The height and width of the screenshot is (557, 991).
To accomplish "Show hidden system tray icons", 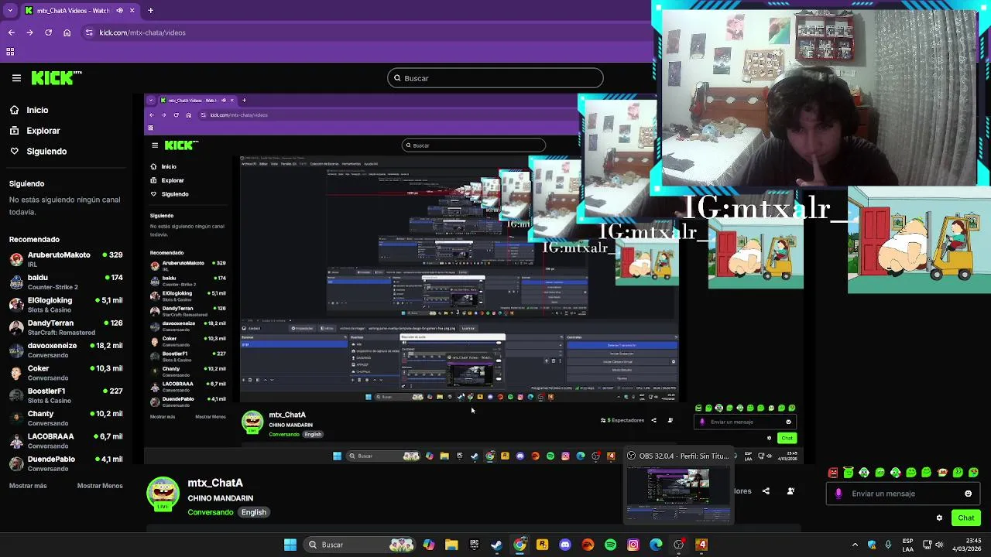I will point(855,545).
